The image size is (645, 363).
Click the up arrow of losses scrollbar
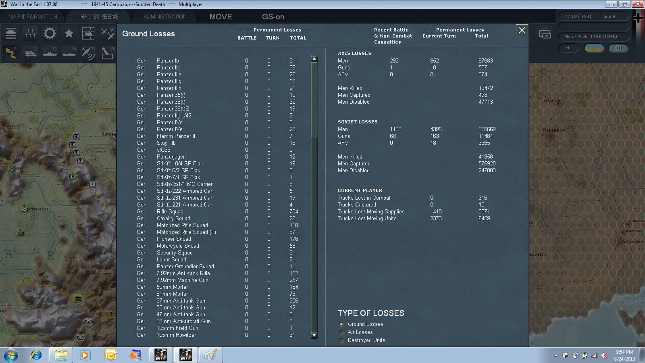click(x=314, y=59)
